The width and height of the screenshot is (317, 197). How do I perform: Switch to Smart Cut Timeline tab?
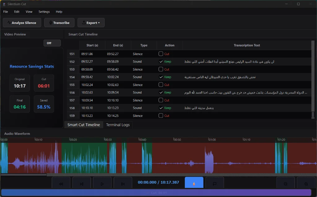click(x=84, y=125)
